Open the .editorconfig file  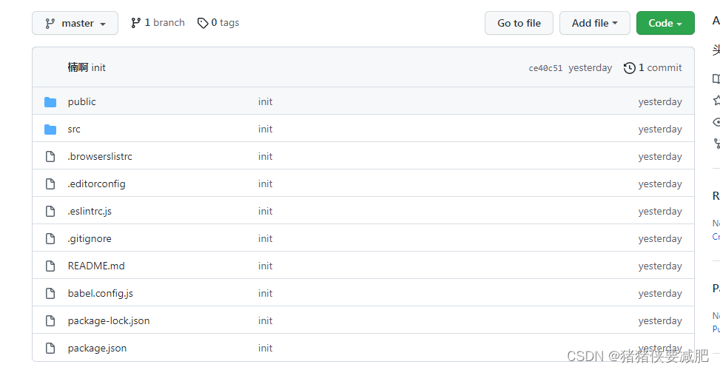(x=96, y=184)
